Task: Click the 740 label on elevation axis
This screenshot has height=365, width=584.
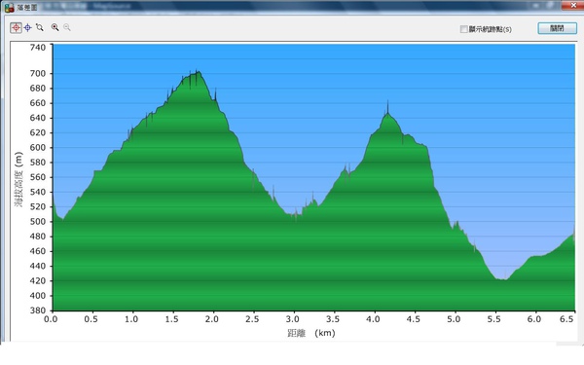Action: tap(38, 48)
